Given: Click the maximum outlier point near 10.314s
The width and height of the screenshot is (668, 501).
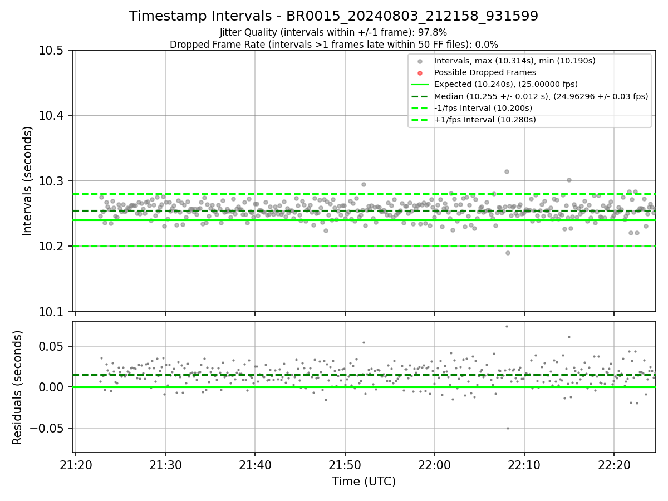Looking at the screenshot, I should click(x=507, y=171).
